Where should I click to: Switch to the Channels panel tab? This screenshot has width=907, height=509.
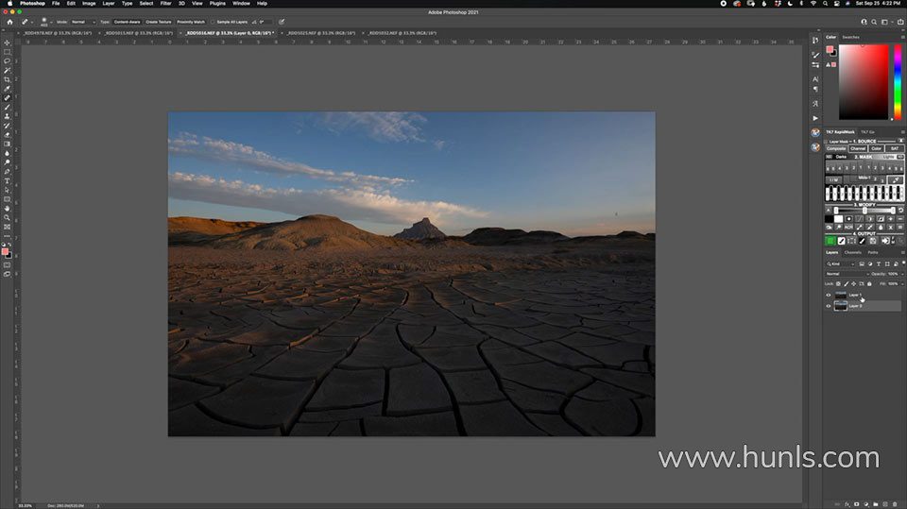[852, 252]
